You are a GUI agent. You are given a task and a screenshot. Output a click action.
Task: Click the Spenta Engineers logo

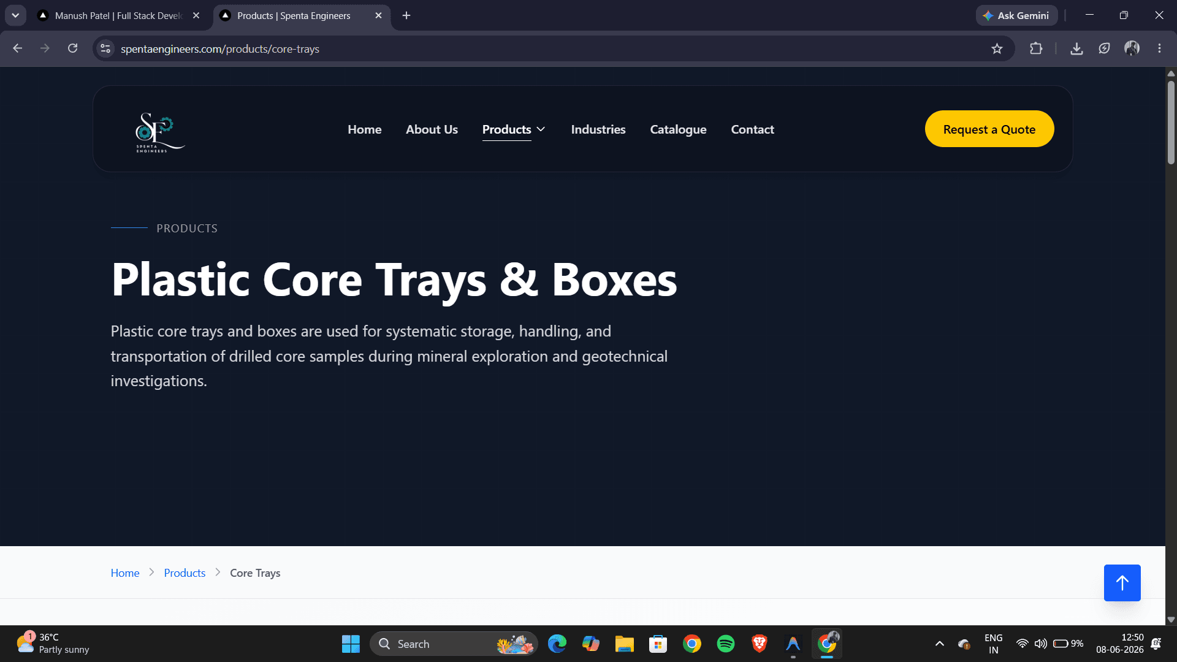point(160,132)
